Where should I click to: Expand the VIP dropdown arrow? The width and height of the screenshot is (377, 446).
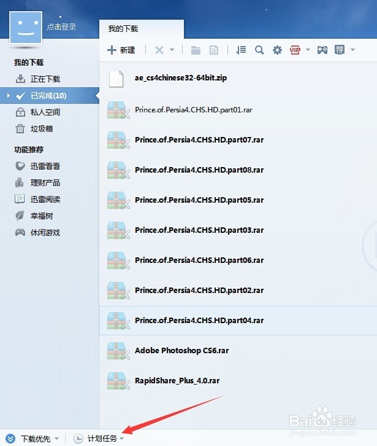click(x=308, y=50)
